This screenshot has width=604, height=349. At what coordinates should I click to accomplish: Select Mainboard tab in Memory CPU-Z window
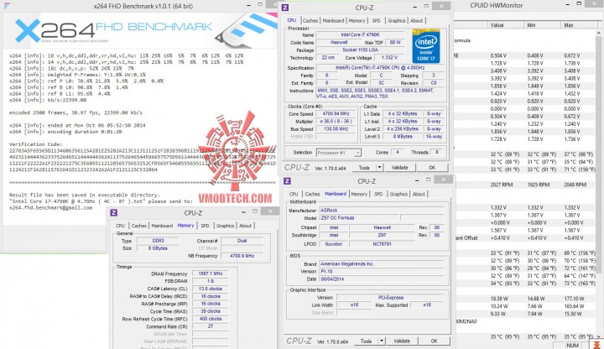[162, 226]
